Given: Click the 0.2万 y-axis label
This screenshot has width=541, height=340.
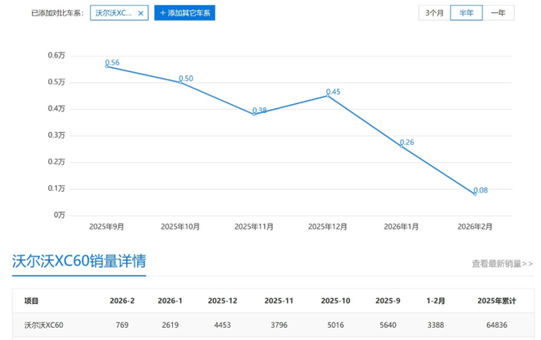Looking at the screenshot, I should (57, 161).
